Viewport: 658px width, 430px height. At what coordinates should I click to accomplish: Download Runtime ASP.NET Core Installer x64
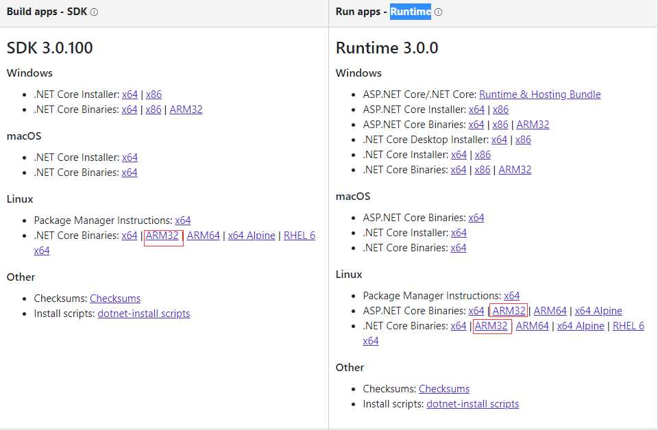pyautogui.click(x=476, y=110)
